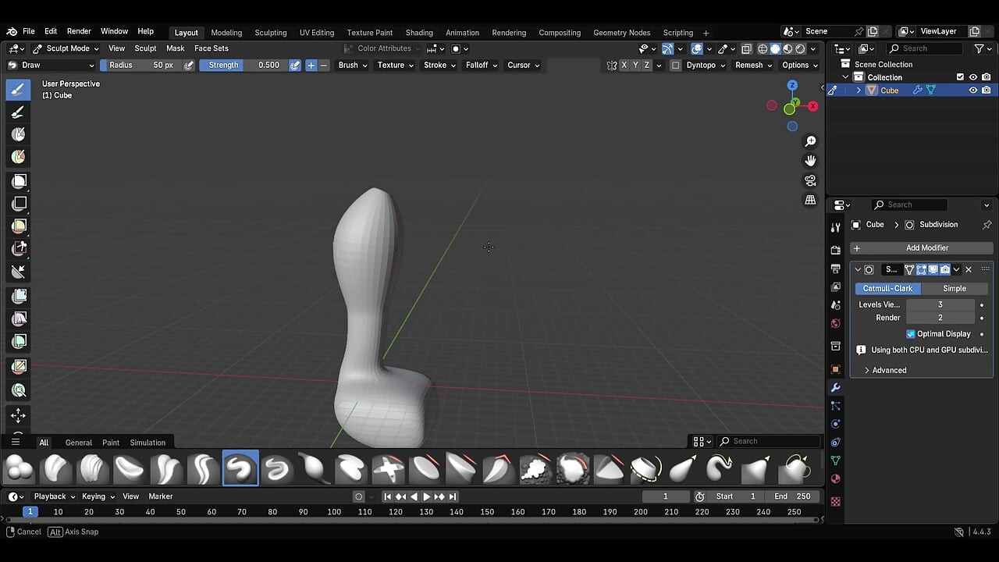Select the Draw brush tool in left toolbar
The width and height of the screenshot is (999, 562).
18,89
